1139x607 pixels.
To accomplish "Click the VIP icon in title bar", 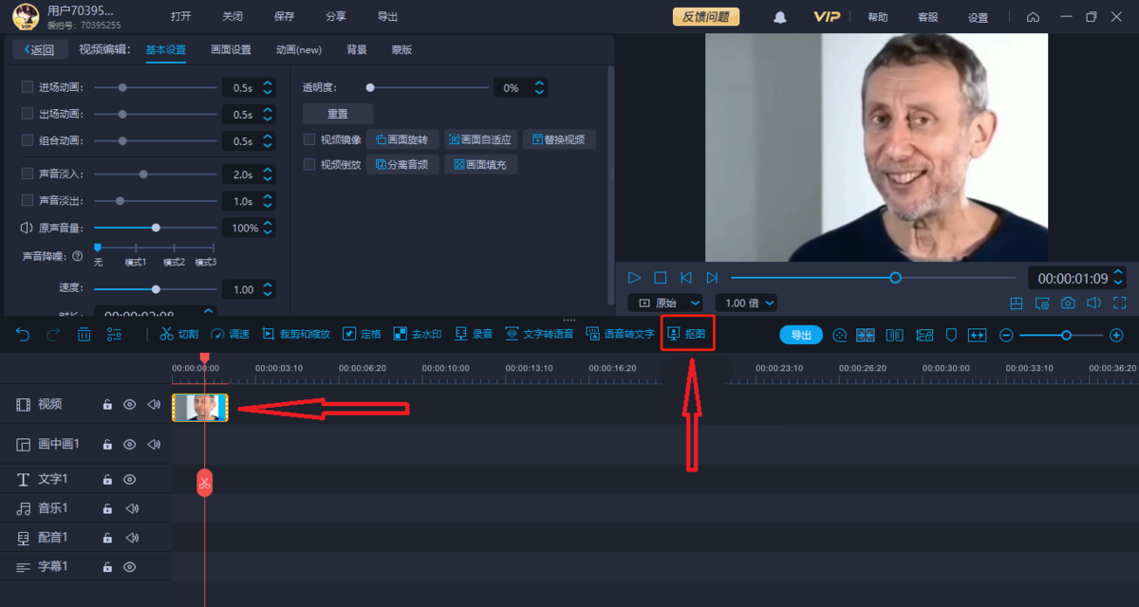I will point(827,17).
